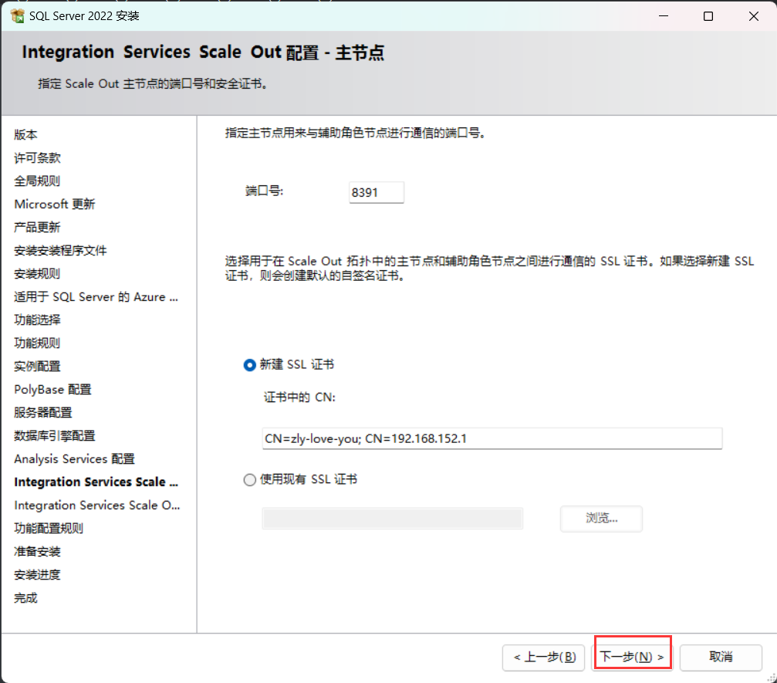The height and width of the screenshot is (683, 777).
Task: Click the 端口号: label
Action: pos(264,191)
